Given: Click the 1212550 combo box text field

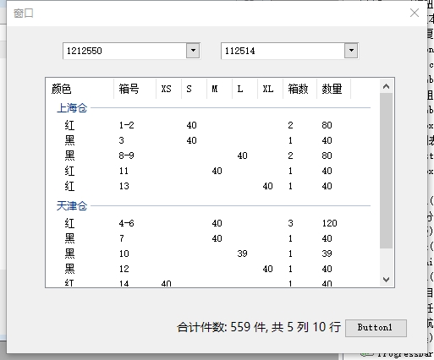Looking at the screenshot, I should pos(124,51).
